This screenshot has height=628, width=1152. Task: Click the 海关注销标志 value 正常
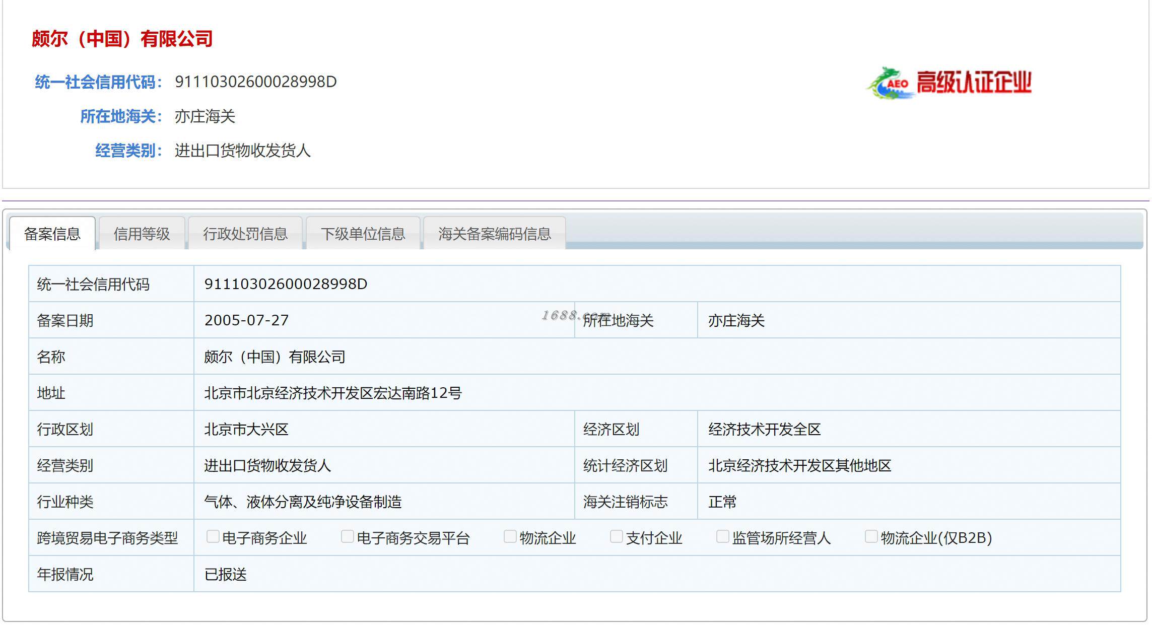pyautogui.click(x=722, y=502)
